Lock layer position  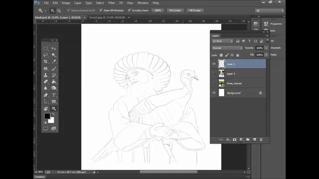point(232,55)
